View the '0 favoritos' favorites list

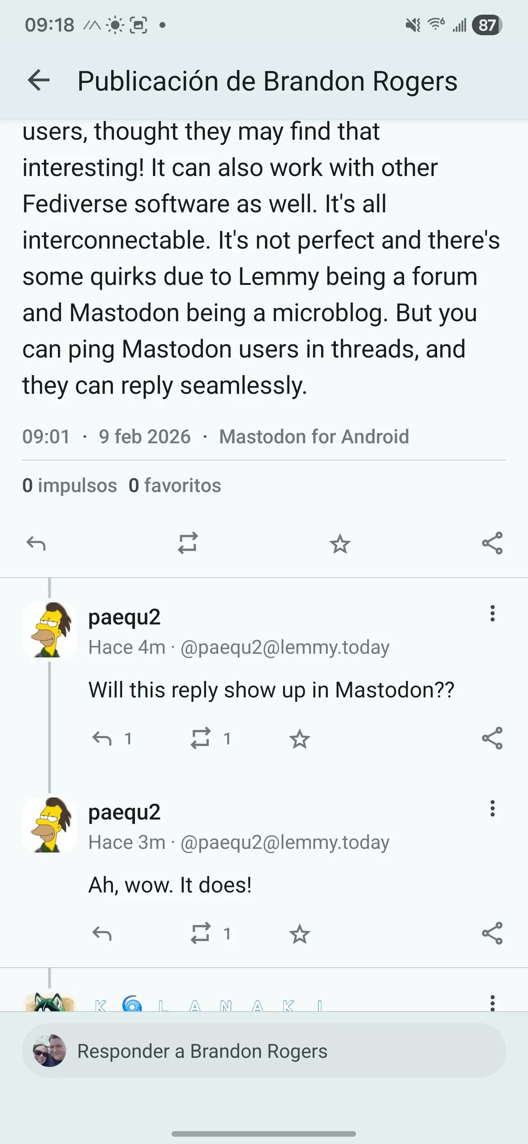coord(175,485)
